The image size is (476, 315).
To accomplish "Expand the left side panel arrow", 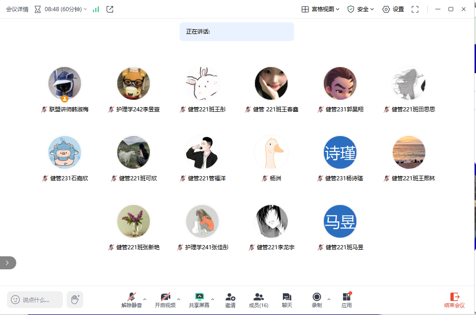I will point(7,263).
